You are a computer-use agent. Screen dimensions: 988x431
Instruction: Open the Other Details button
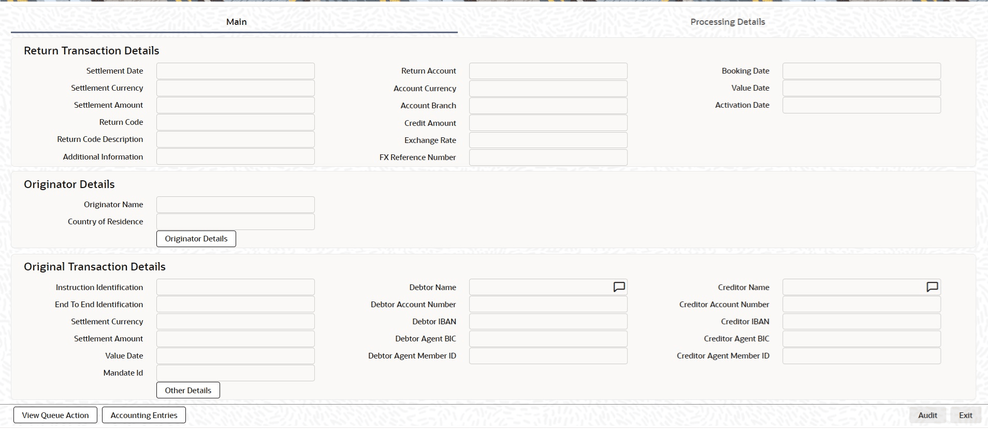[x=188, y=390]
